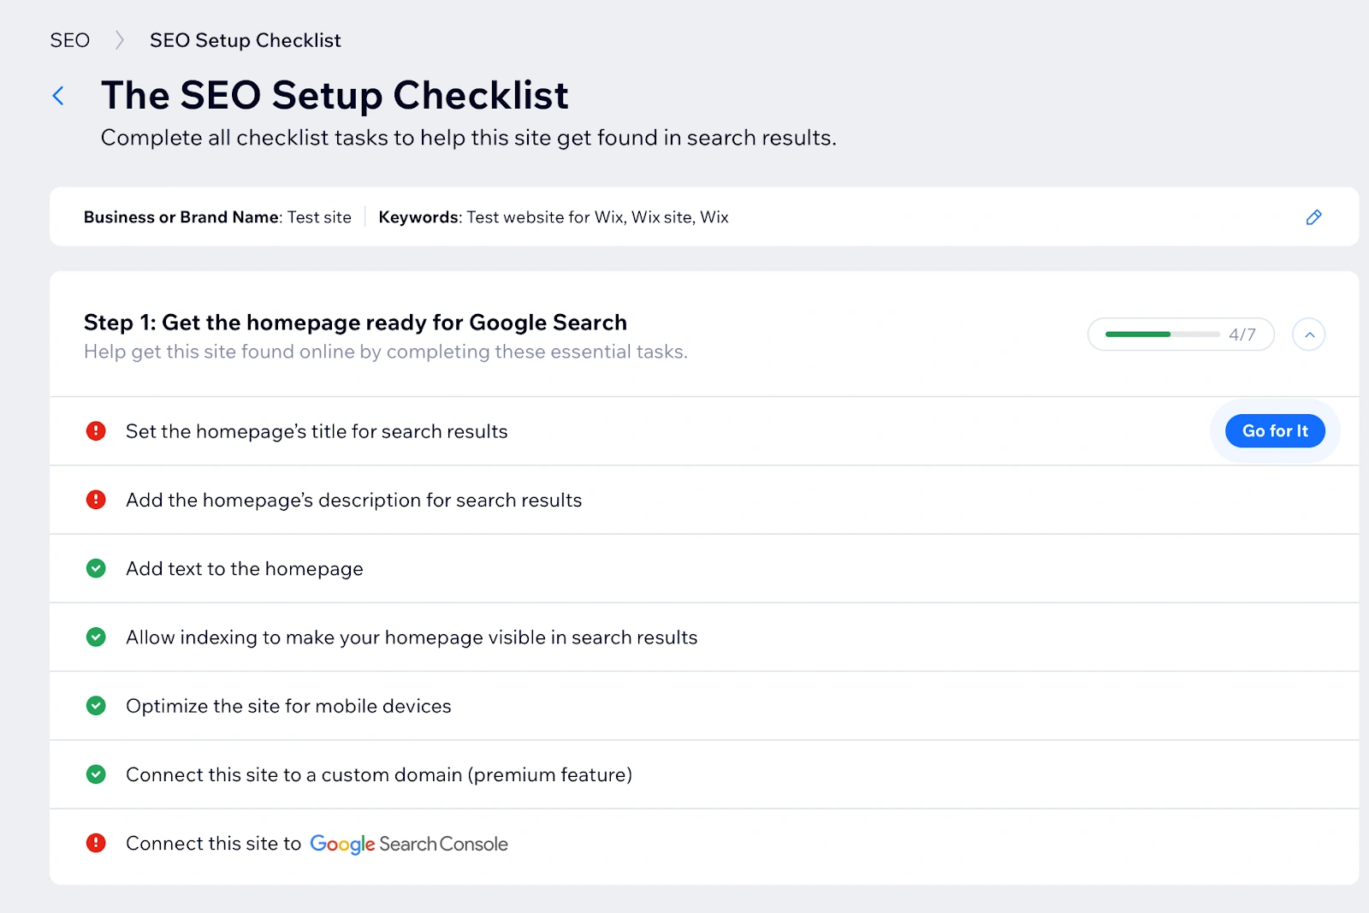Open the SEO breadcrumb link
1369x913 pixels.
point(69,40)
